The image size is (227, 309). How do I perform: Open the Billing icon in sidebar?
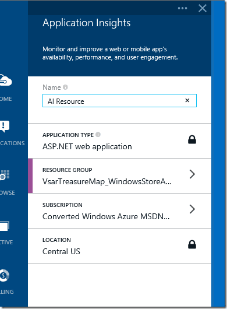pyautogui.click(x=4, y=275)
